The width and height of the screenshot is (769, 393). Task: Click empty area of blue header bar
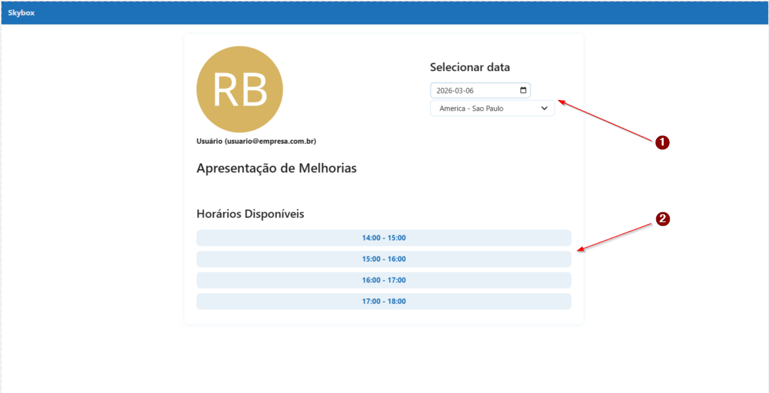(x=384, y=13)
